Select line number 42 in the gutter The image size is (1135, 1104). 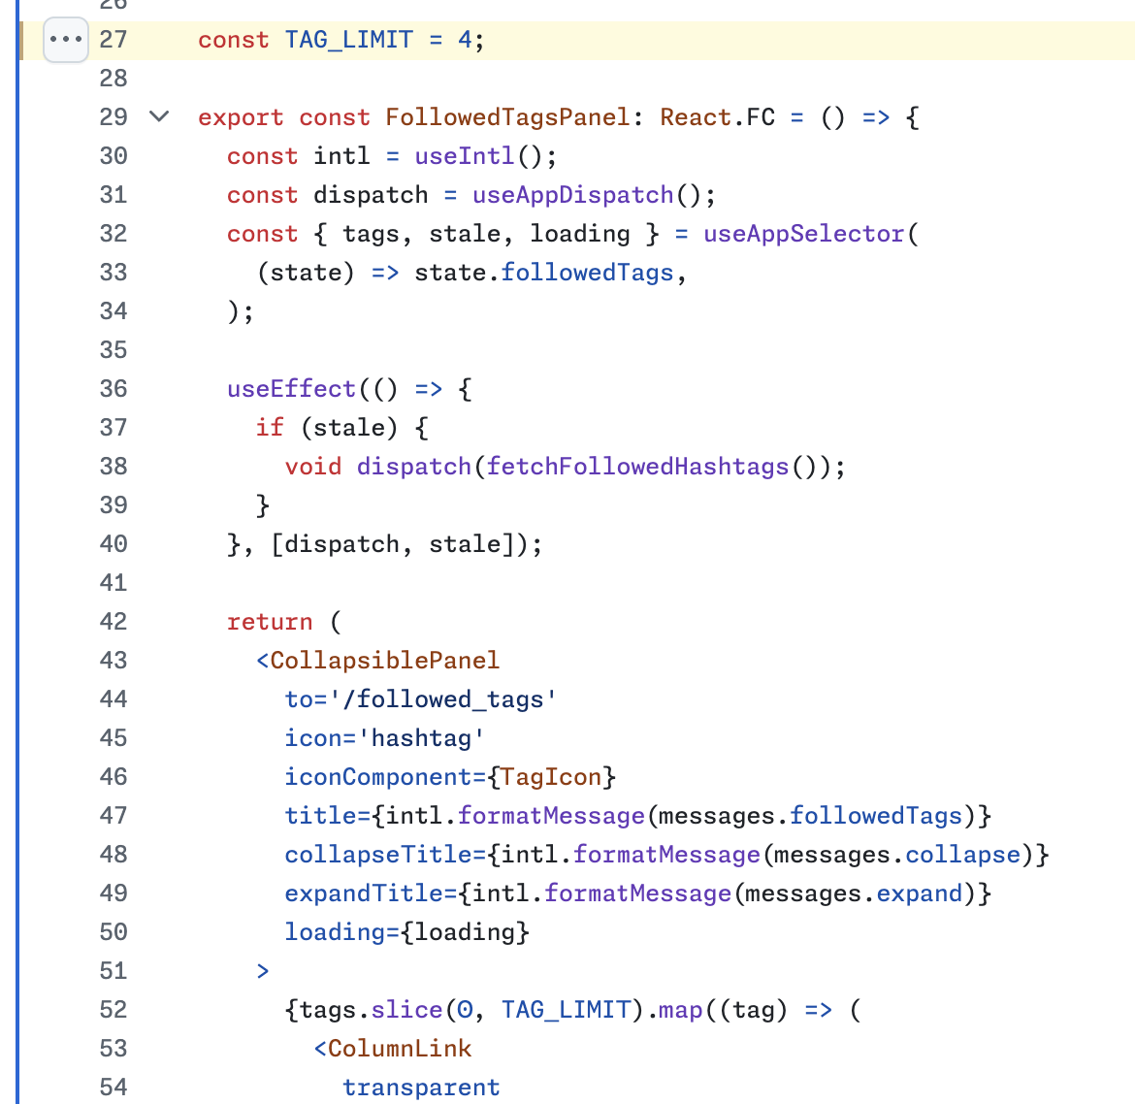point(113,622)
